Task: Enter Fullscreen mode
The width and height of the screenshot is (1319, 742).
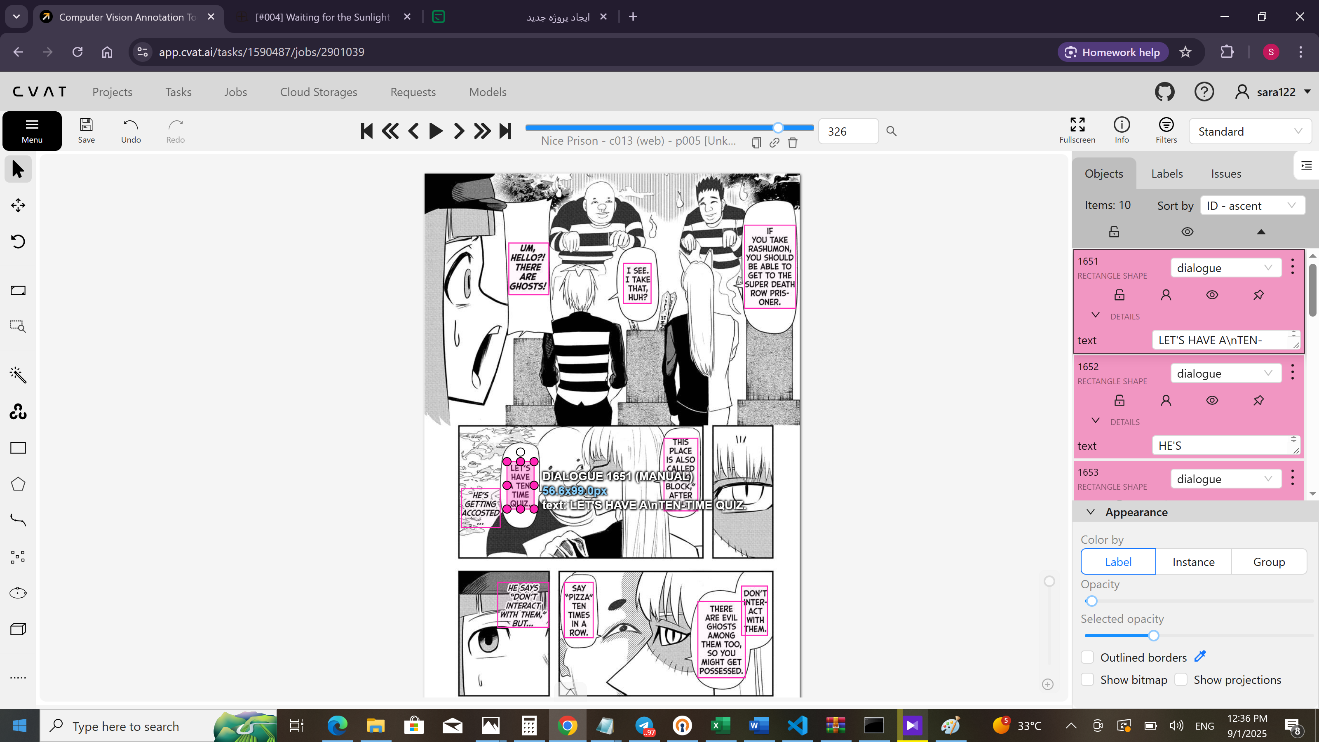Action: click(1077, 131)
